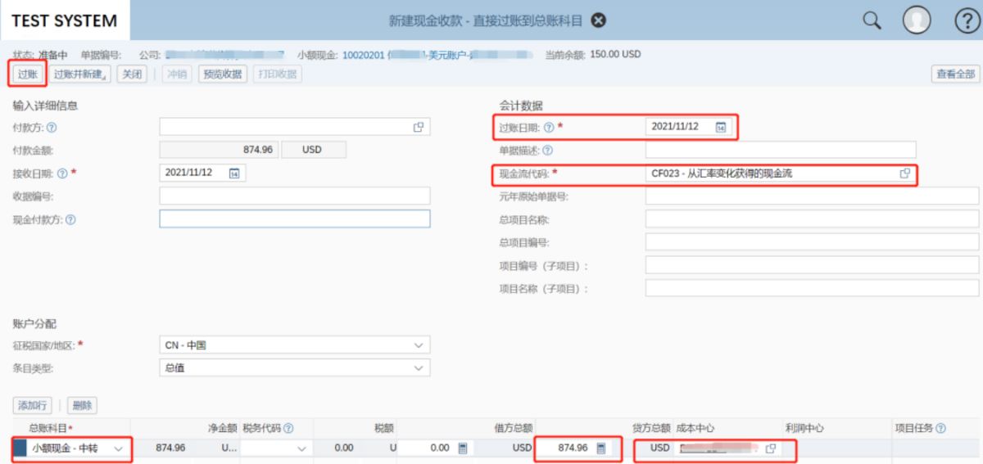
Task: Click the user profile avatar icon
Action: 917,20
